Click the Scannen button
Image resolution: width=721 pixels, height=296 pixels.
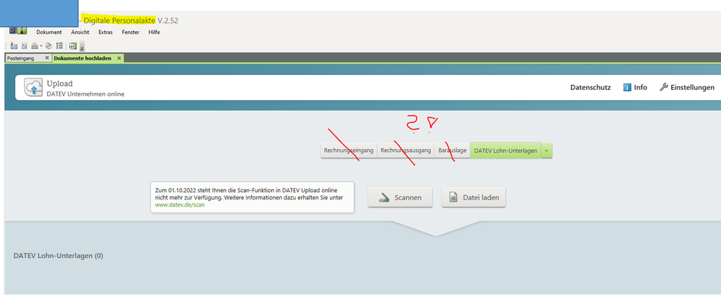coord(400,197)
